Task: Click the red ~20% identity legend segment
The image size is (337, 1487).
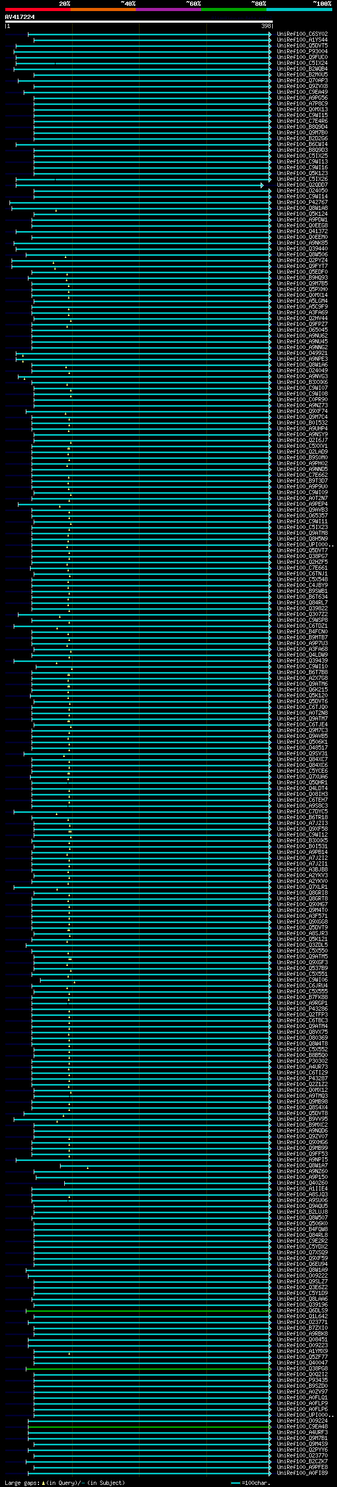Action: pos(37,9)
